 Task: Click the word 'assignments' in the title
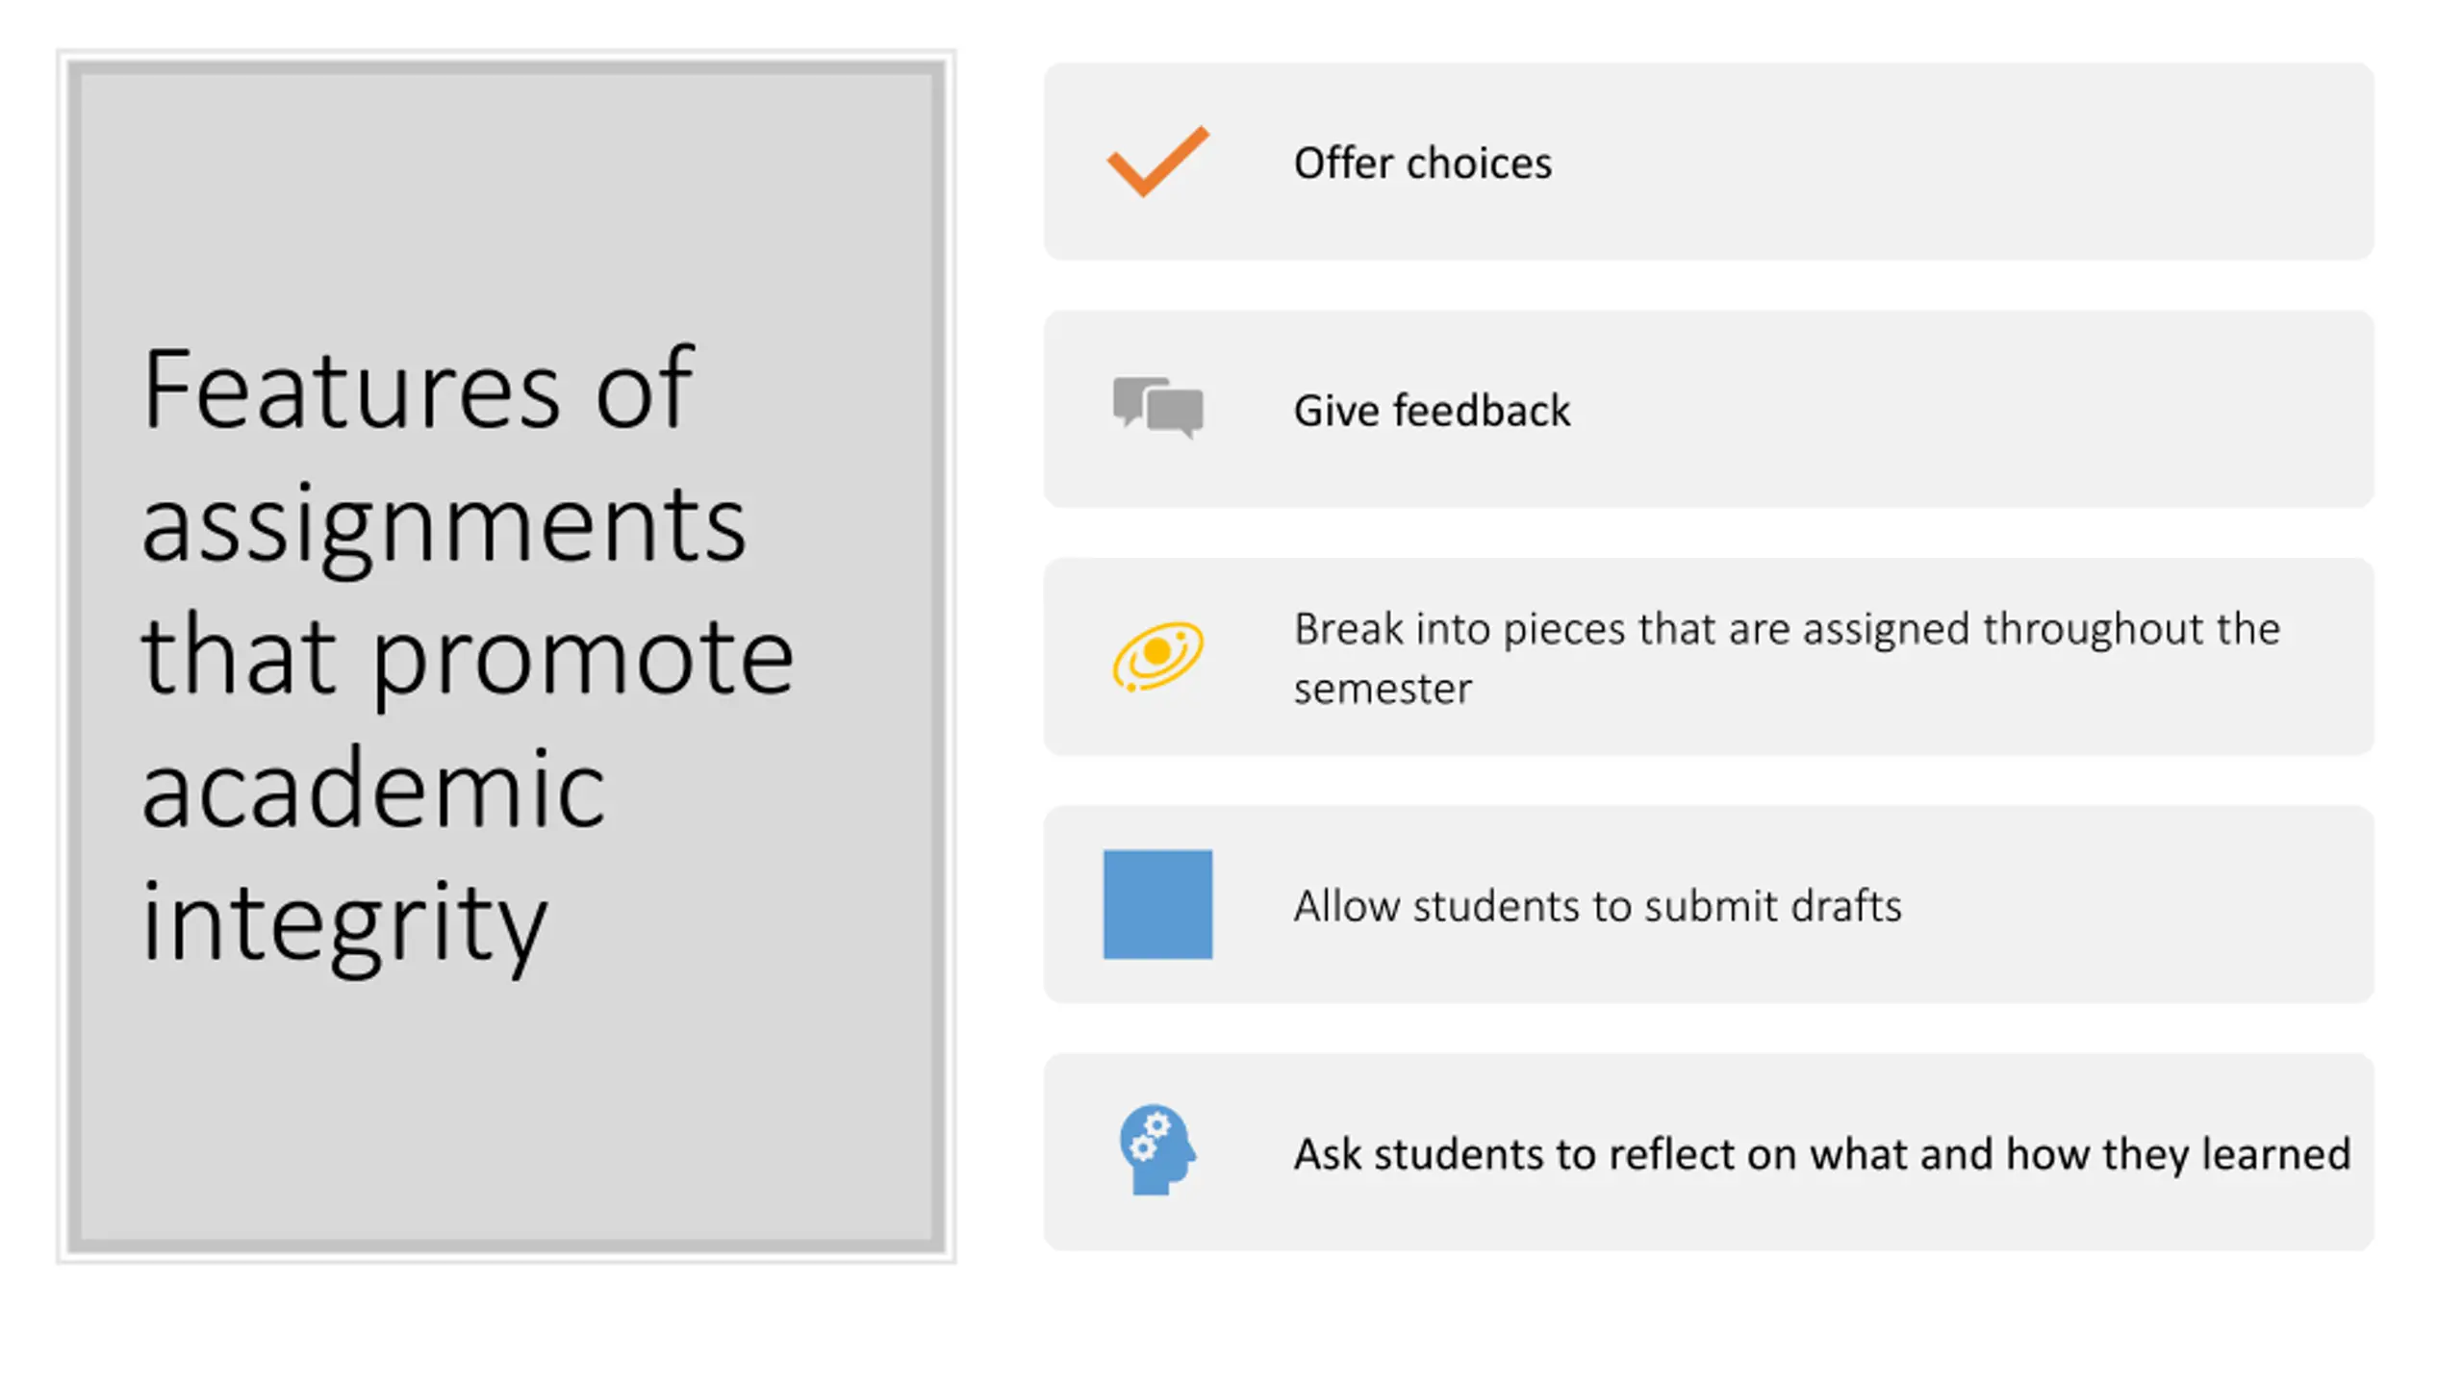pos(444,527)
